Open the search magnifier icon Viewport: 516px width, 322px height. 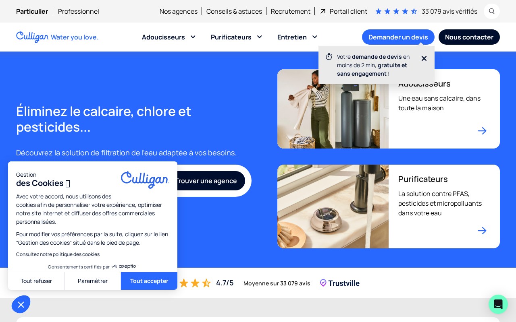pos(492,11)
